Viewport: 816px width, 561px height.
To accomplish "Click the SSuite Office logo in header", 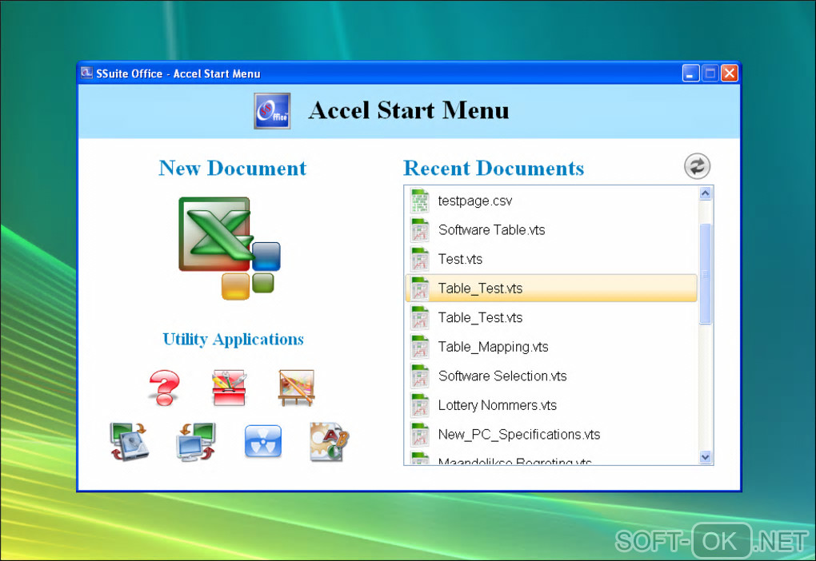I will 272,111.
